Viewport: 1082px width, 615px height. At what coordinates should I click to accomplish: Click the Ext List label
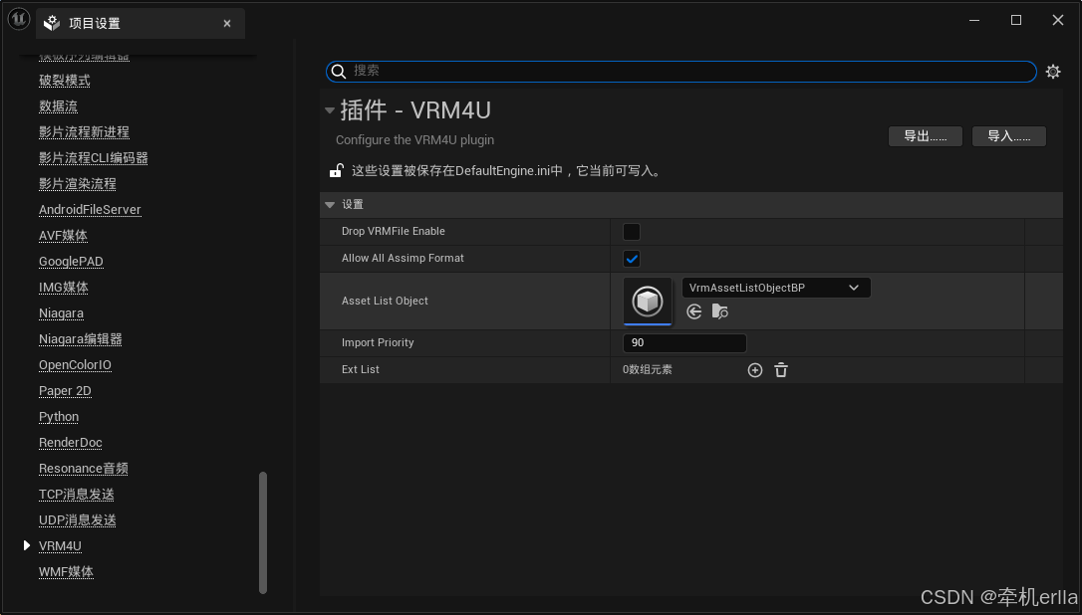pos(361,369)
